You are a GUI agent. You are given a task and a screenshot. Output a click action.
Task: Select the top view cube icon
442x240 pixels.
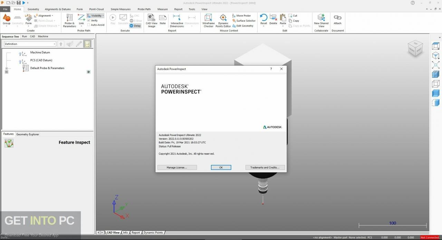pos(435,46)
